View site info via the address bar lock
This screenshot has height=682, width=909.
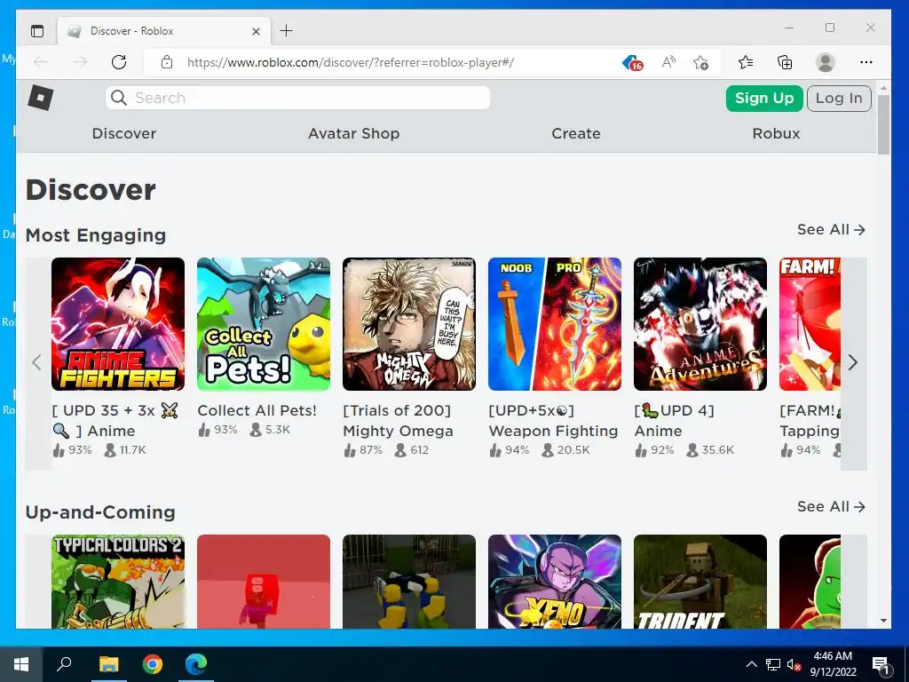point(166,62)
